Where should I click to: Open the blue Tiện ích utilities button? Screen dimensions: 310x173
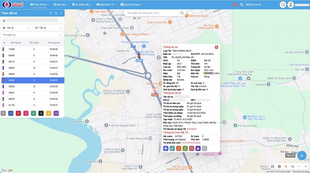(301, 155)
